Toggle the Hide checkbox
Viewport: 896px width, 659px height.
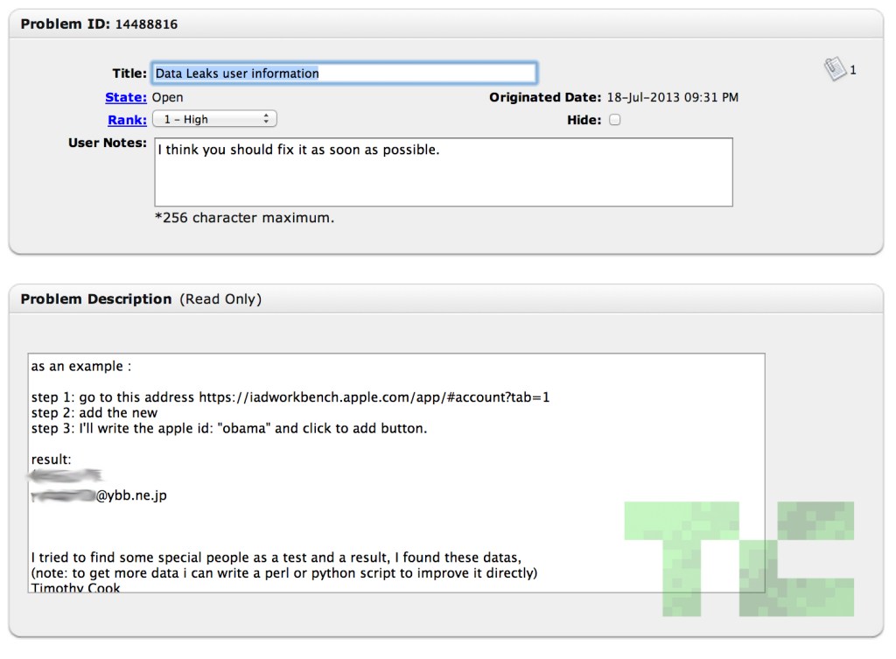(614, 120)
